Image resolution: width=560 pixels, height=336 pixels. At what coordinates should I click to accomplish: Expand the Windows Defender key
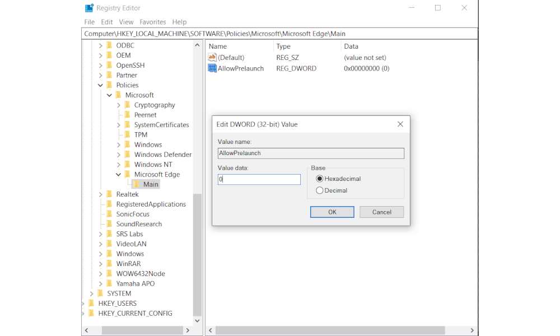(119, 155)
